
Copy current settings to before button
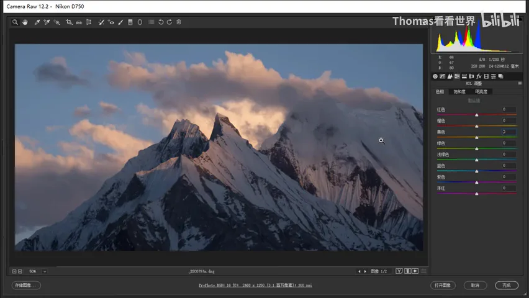pos(415,271)
